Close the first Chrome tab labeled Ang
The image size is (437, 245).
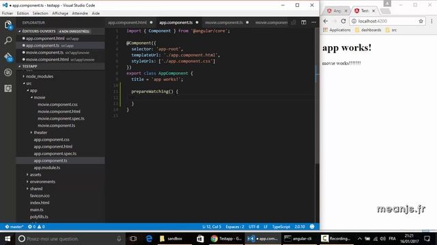pos(346,11)
